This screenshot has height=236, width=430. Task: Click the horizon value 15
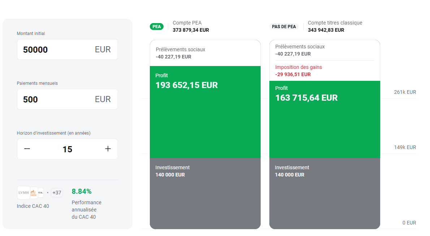[x=67, y=149]
